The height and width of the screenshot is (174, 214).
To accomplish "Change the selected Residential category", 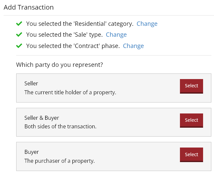I will pyautogui.click(x=147, y=24).
